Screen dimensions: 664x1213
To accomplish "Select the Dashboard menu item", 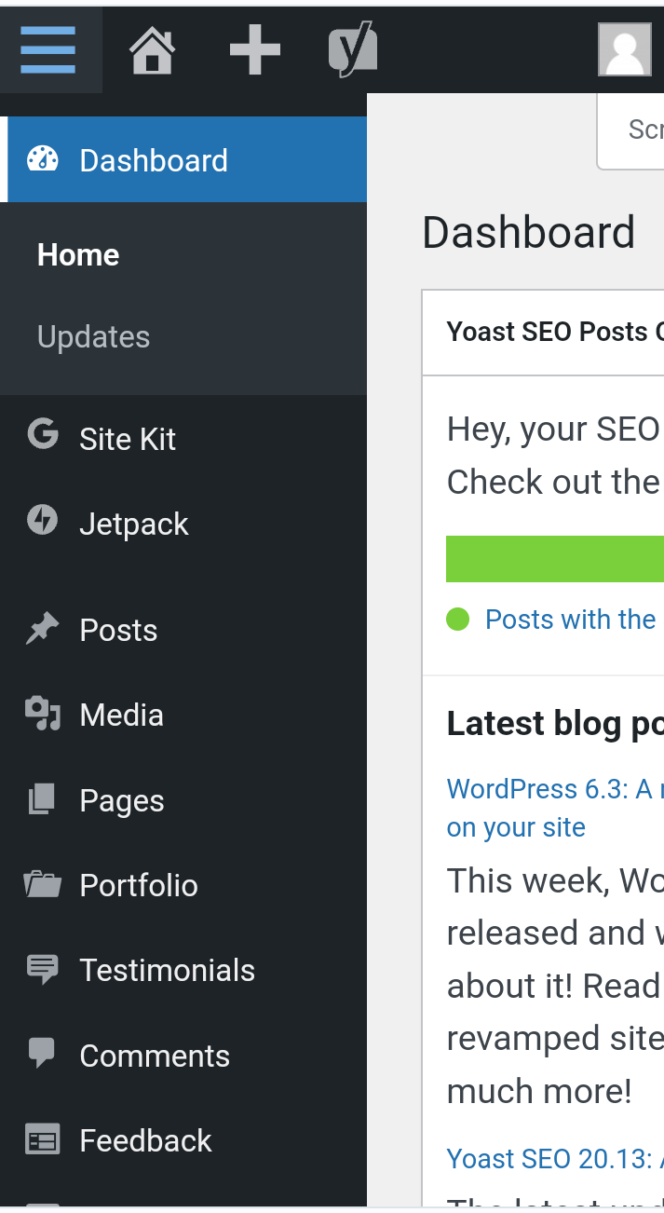I will tap(154, 160).
